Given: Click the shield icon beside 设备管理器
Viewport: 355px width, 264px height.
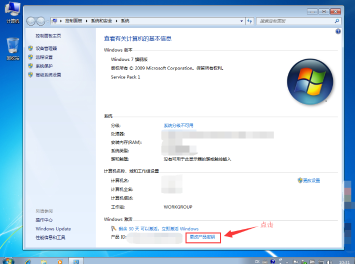Looking at the screenshot, I should [30, 48].
